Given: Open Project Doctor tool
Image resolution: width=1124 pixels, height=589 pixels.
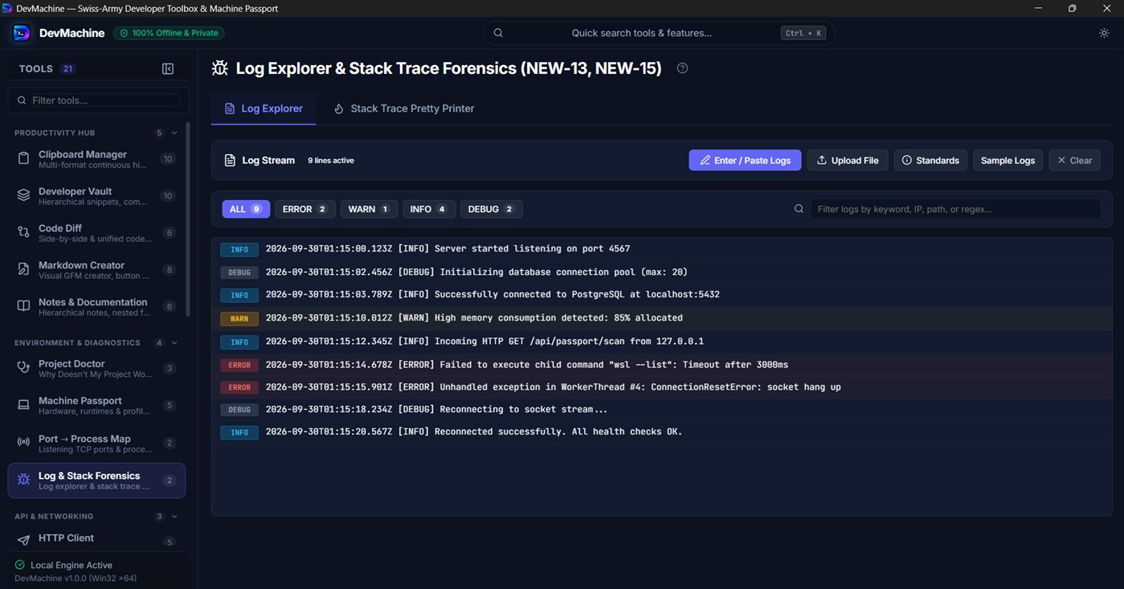Looking at the screenshot, I should coord(96,369).
